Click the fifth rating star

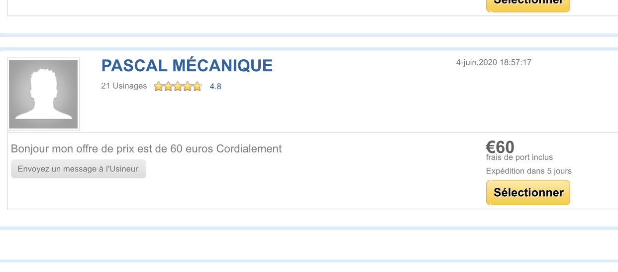pyautogui.click(x=197, y=86)
